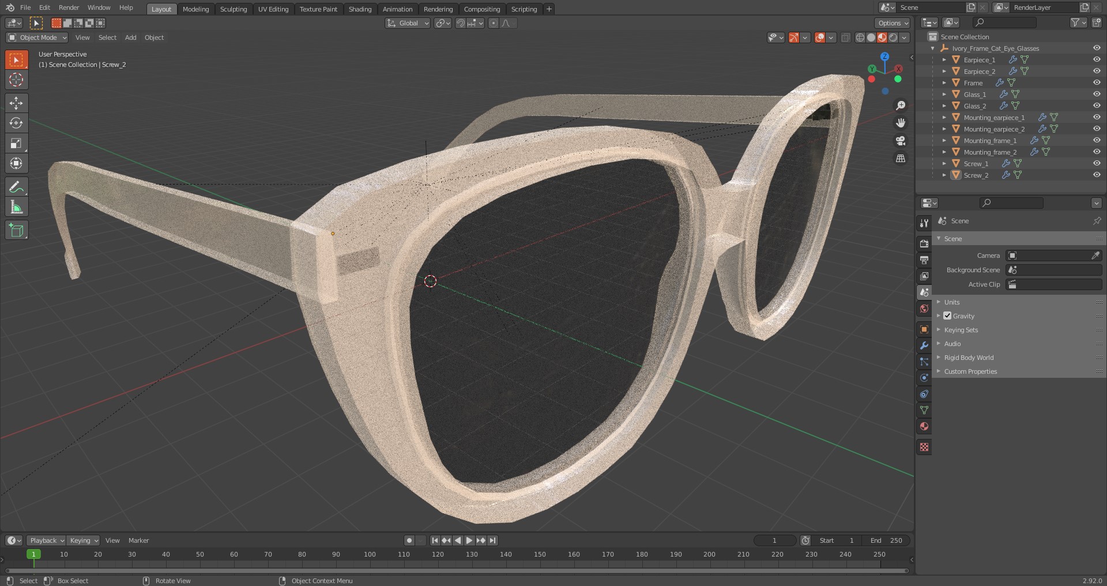This screenshot has width=1107, height=586.
Task: Switch to the UV Editing workspace
Action: (x=273, y=9)
